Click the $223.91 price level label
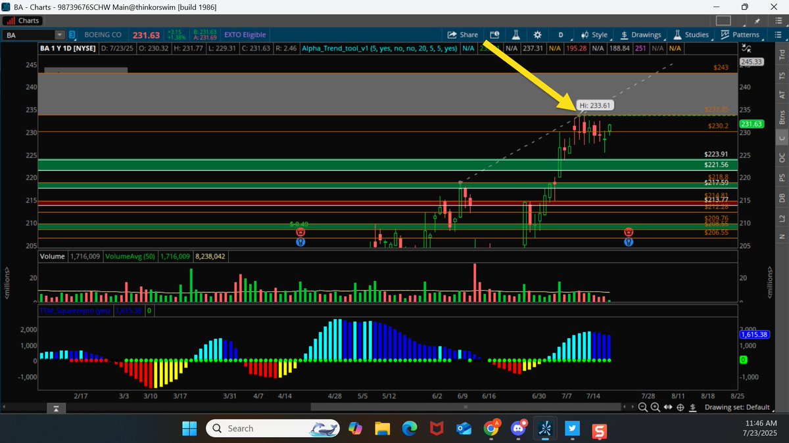Screen dimensions: 789x443 [x=716, y=155]
